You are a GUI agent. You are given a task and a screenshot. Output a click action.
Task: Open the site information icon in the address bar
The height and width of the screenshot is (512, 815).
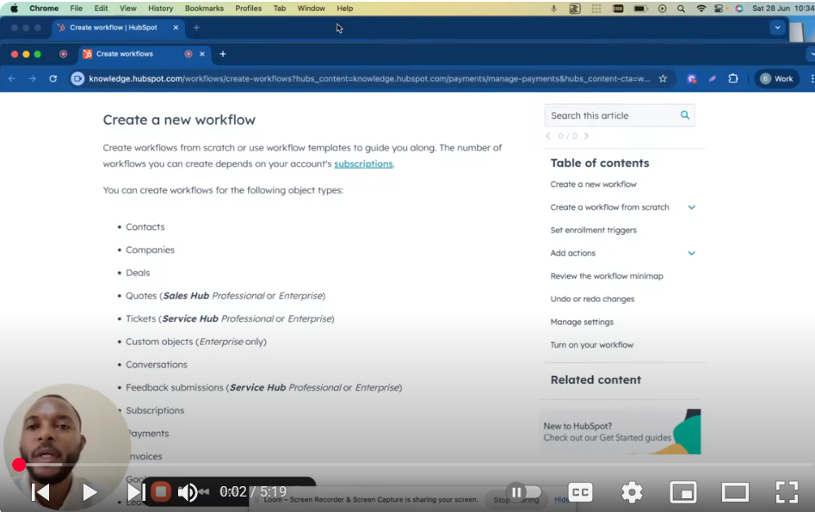(x=77, y=78)
